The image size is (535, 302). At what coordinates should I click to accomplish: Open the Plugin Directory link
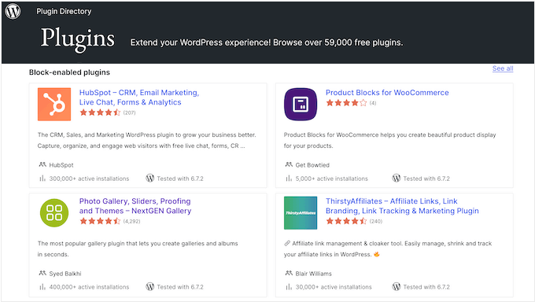64,11
